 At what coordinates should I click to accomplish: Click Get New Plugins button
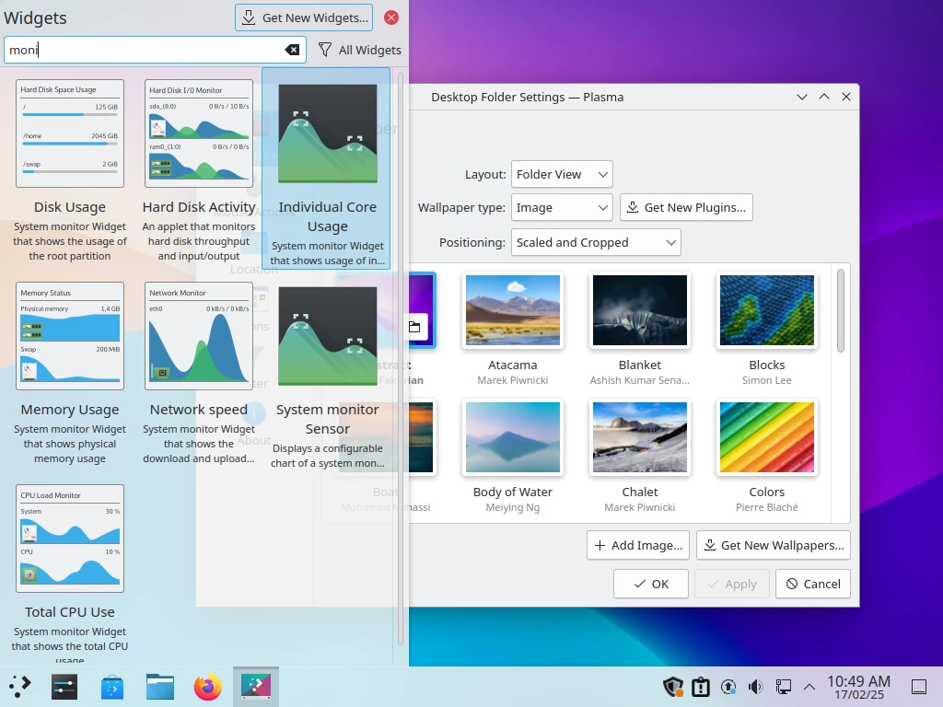[x=686, y=207]
